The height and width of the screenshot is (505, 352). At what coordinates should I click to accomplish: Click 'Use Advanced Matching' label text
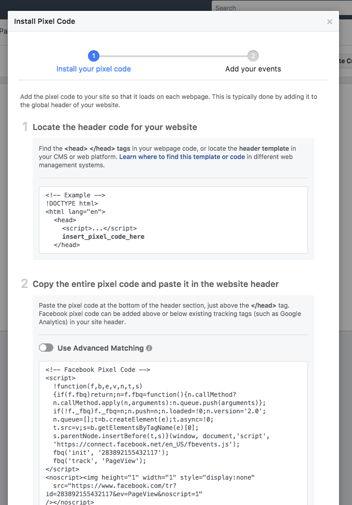pyautogui.click(x=101, y=348)
